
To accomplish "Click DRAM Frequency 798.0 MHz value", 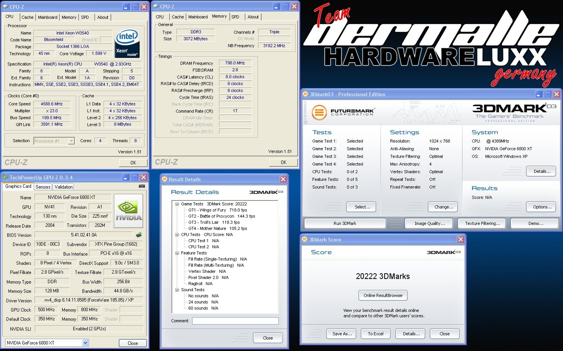I will pyautogui.click(x=235, y=63).
